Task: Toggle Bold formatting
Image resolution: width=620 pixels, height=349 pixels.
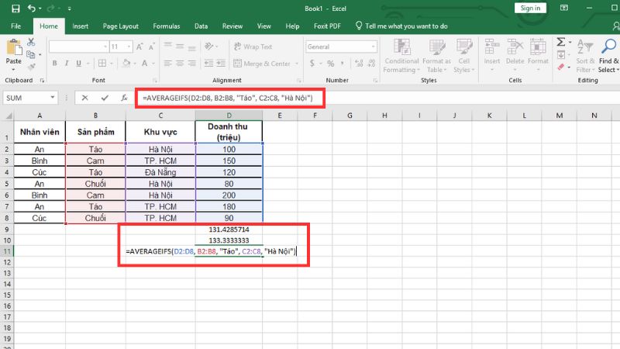Action: pos(54,64)
